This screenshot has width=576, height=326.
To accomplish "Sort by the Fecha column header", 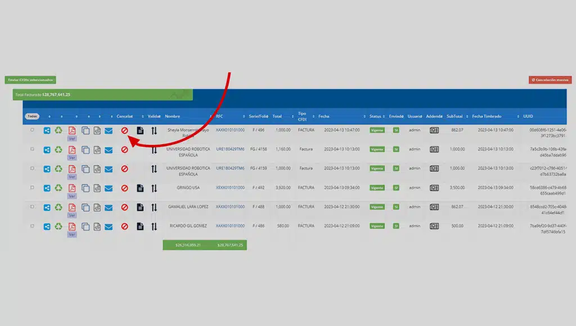I will tap(324, 116).
